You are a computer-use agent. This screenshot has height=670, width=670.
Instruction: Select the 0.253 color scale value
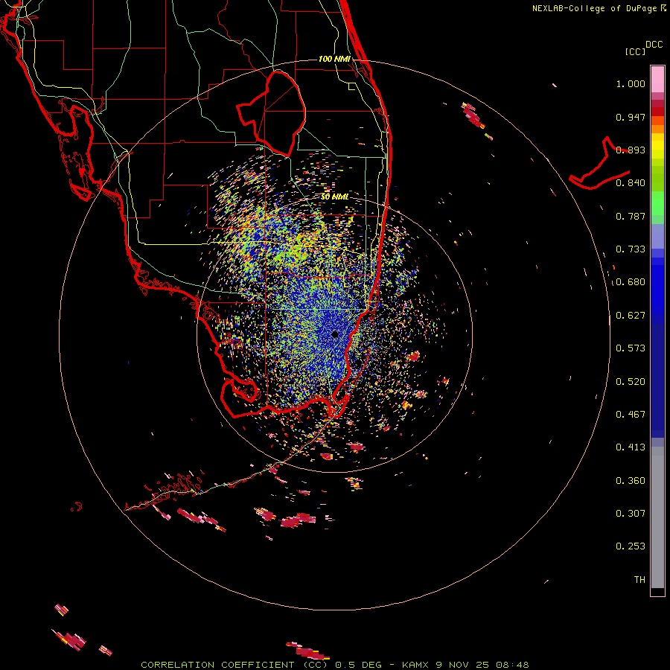(x=631, y=546)
